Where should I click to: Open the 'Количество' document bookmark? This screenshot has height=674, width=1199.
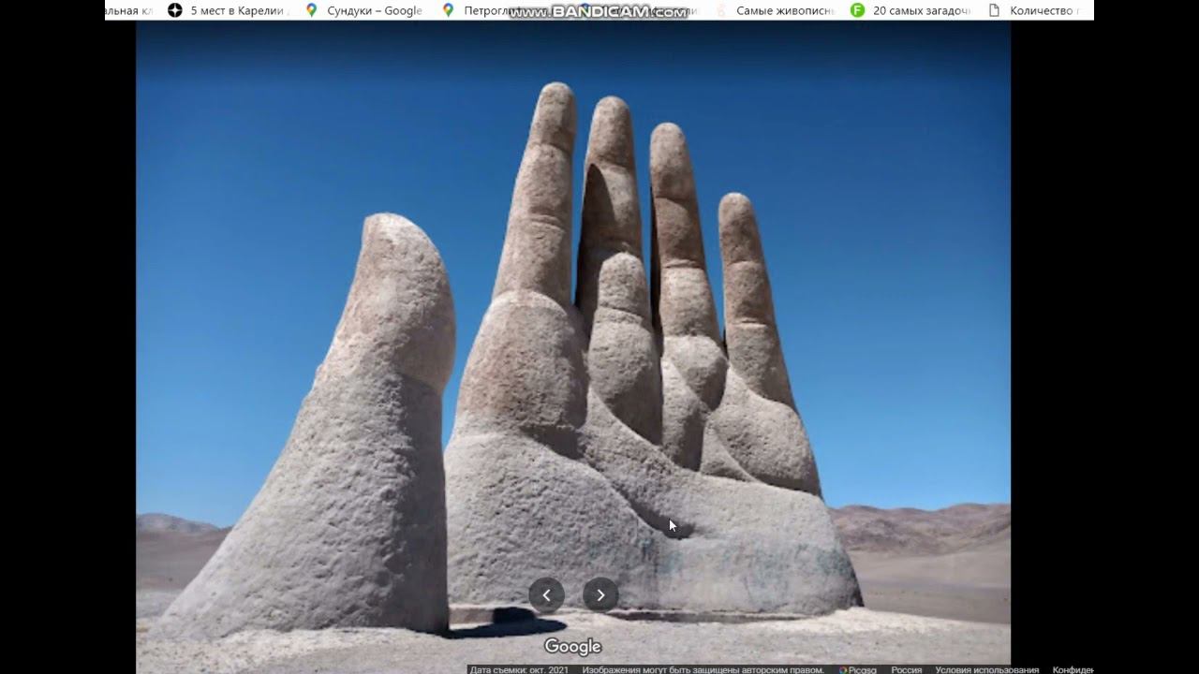point(1034,10)
